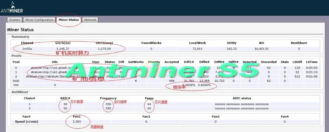Click the Chain 2 Temp value 40

coord(149,108)
